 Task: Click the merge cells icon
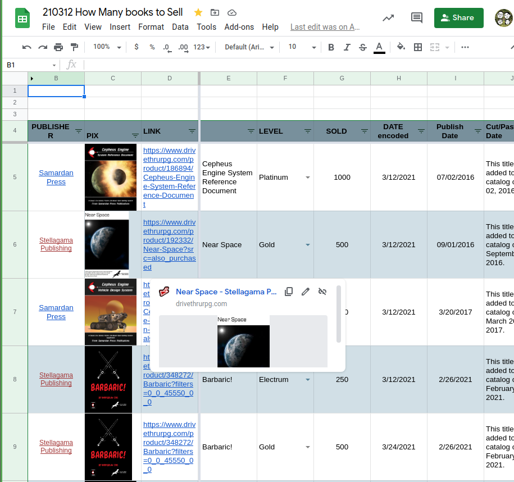tap(435, 47)
